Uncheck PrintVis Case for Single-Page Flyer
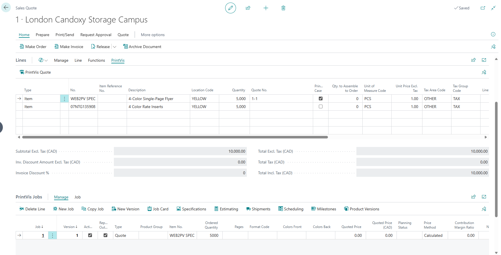 point(321,99)
